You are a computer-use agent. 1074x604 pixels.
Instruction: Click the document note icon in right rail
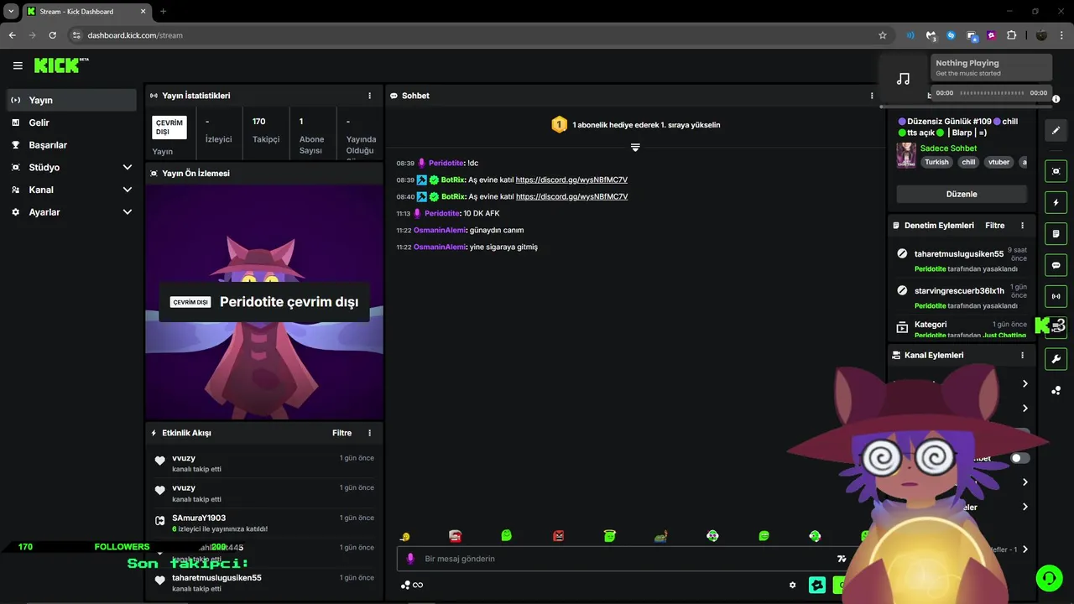point(1056,233)
